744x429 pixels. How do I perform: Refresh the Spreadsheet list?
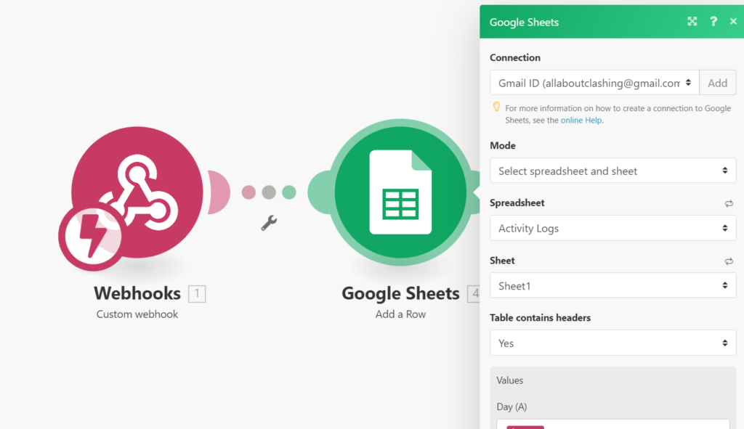click(x=729, y=204)
